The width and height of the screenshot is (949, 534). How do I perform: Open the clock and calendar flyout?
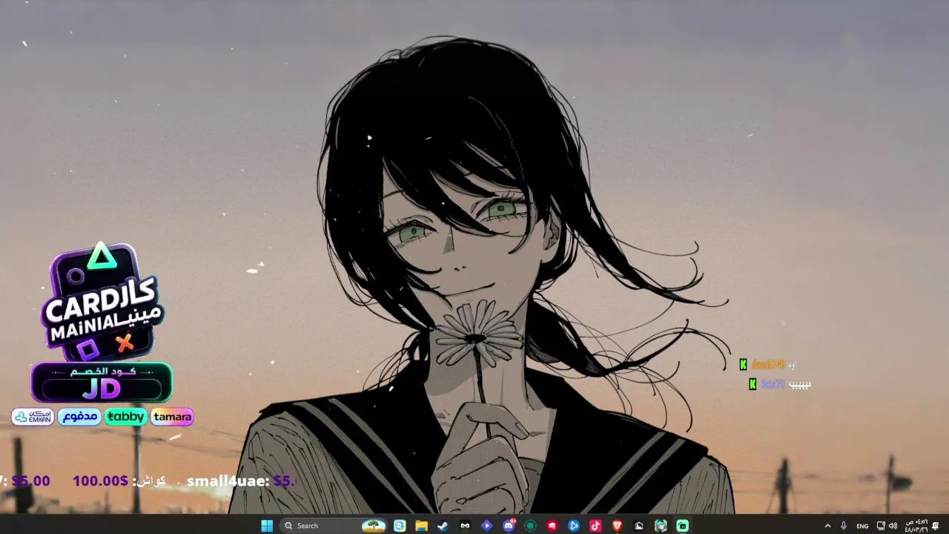[916, 526]
